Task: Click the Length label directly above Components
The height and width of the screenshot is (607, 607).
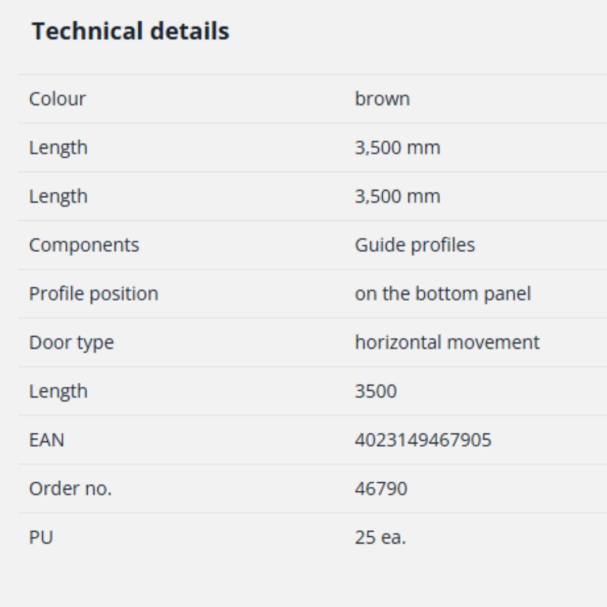Action: (58, 197)
